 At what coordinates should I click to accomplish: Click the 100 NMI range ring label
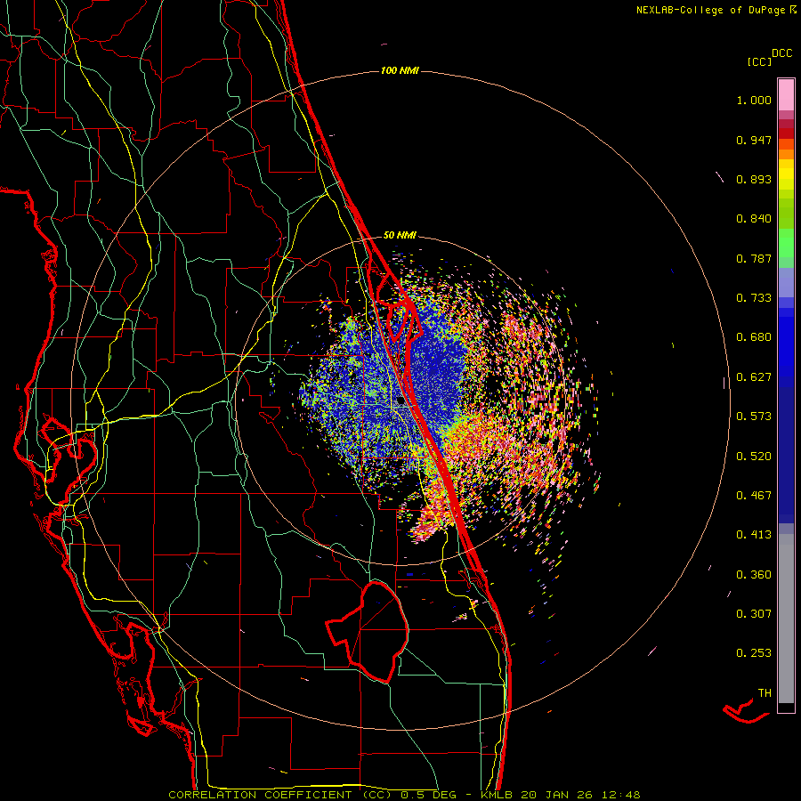[400, 70]
